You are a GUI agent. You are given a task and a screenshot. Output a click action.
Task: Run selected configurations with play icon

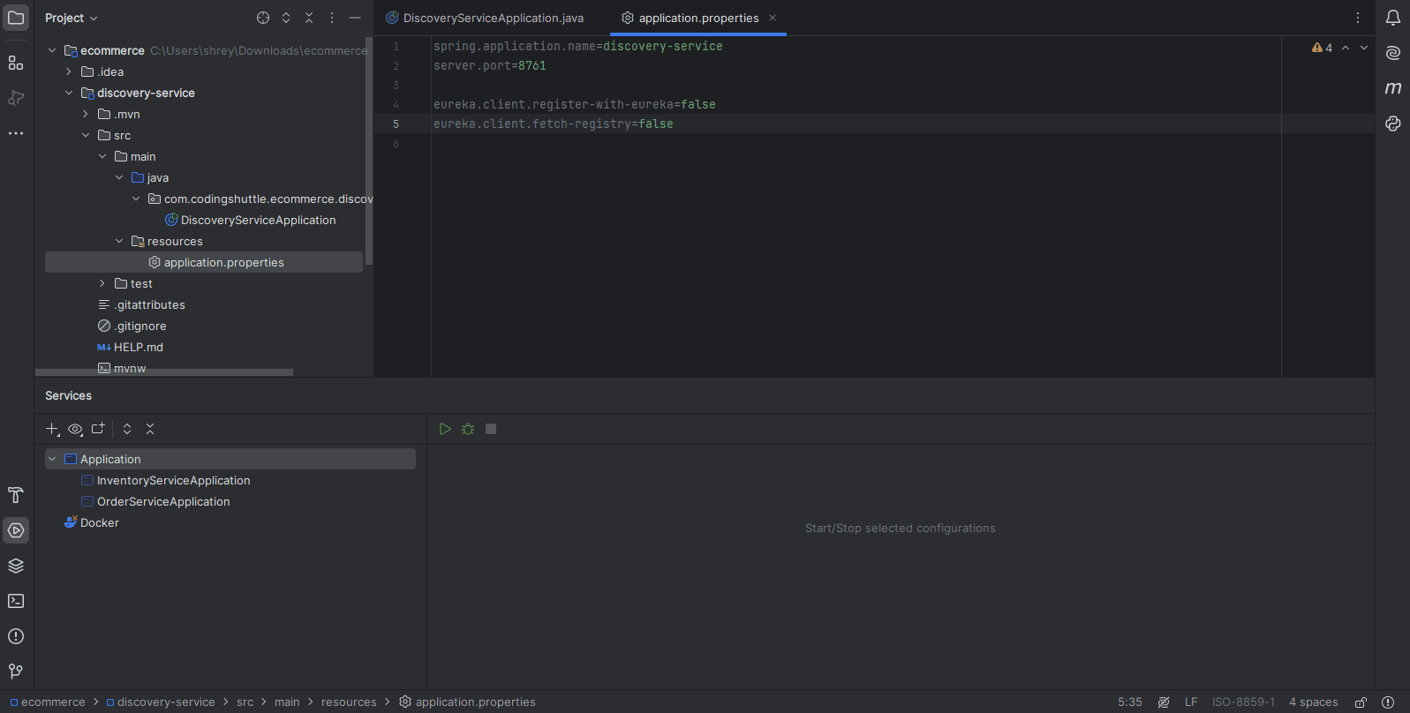coord(445,429)
